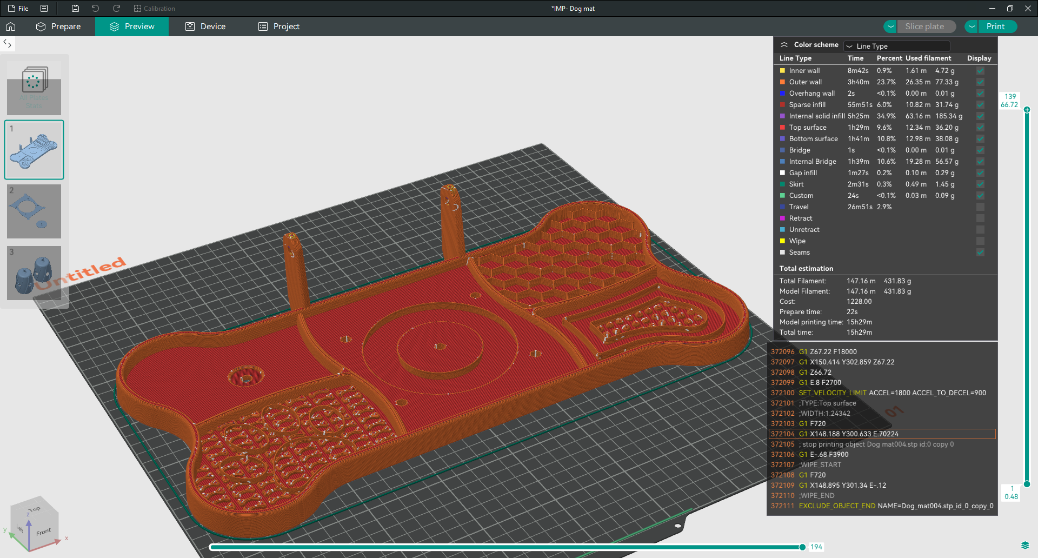The image size is (1038, 558).
Task: Click the horizontal move slider handle at 194
Action: click(802, 547)
